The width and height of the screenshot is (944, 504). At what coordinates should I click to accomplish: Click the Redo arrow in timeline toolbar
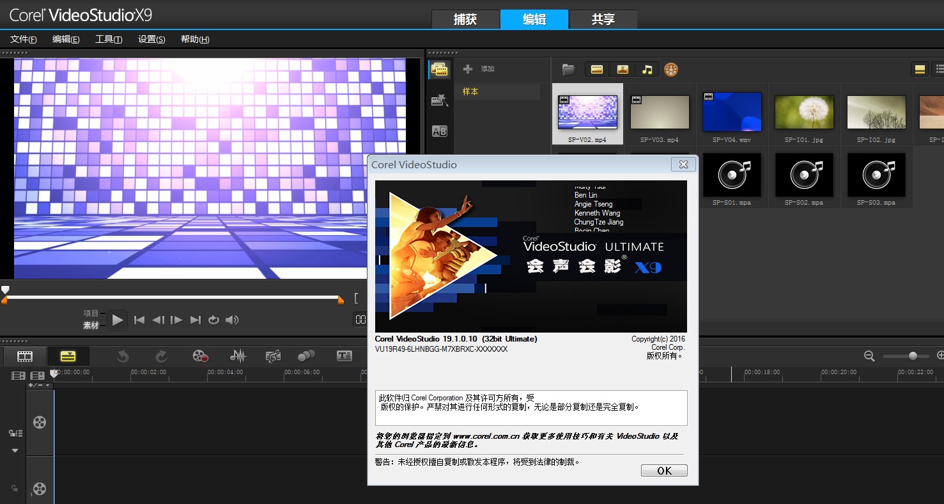point(161,356)
